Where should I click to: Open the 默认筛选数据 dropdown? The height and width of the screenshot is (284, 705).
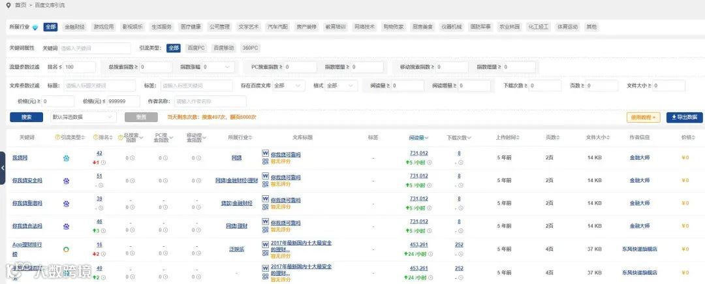[83, 118]
